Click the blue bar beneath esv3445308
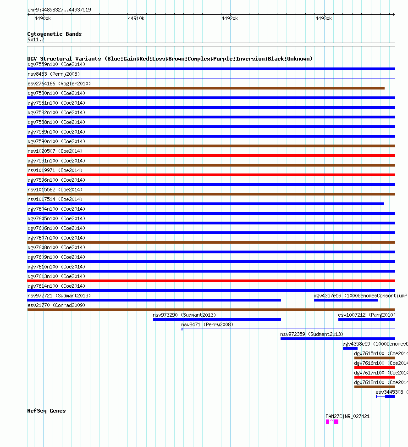The image size is (408, 447). pos(386,397)
